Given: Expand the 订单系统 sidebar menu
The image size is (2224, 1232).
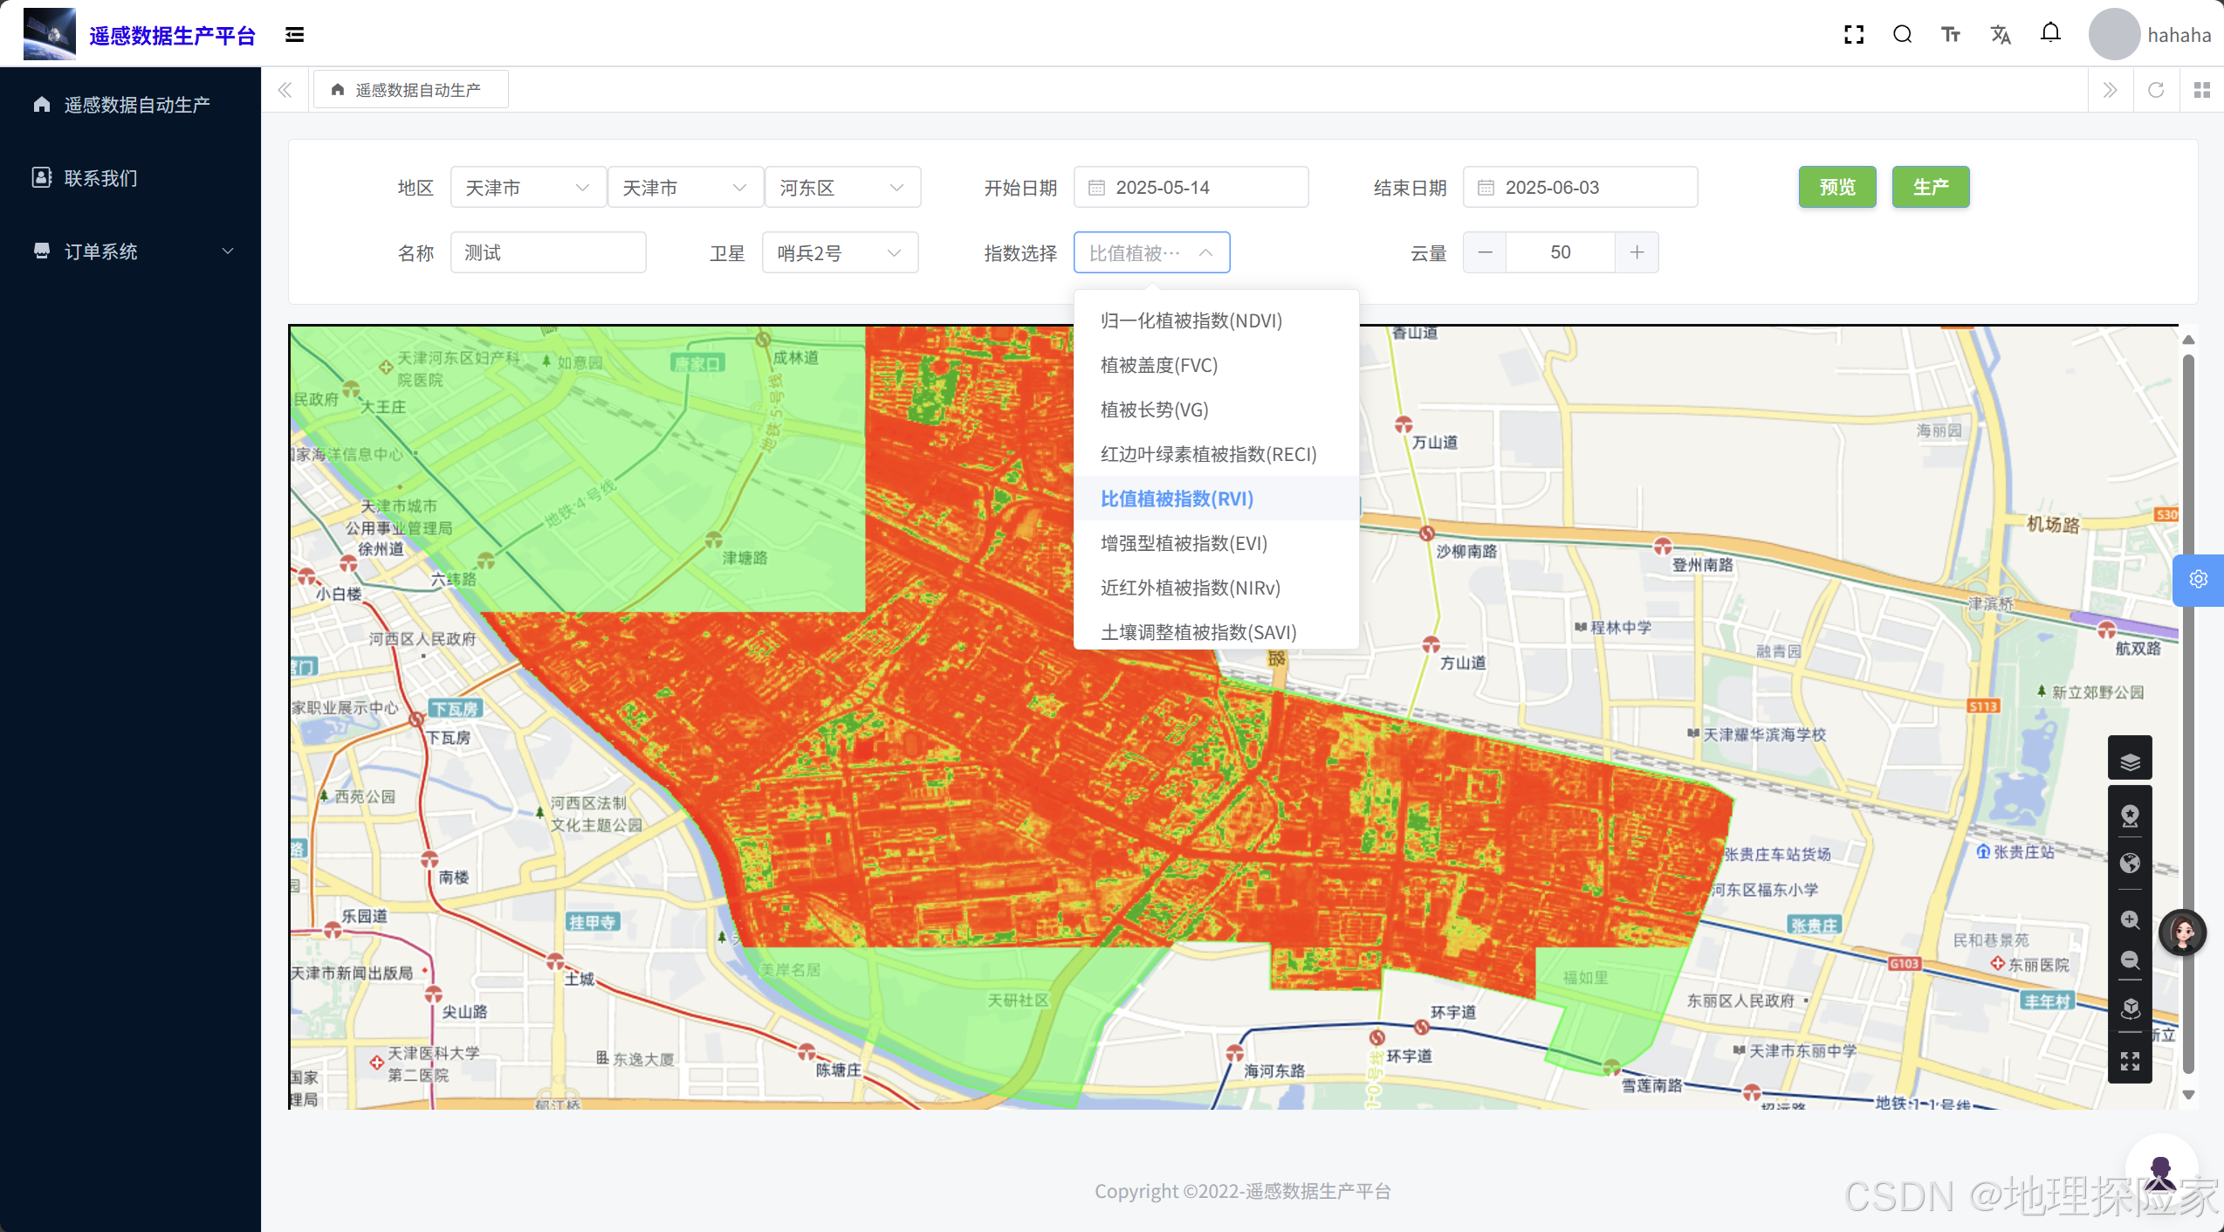Looking at the screenshot, I should 131,251.
